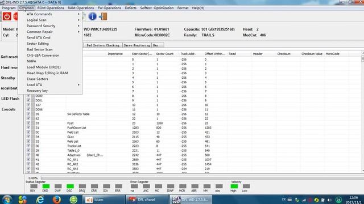Uncheck GList module 34 checkbox
This screenshot has height=204, width=364.
[x=28, y=137]
